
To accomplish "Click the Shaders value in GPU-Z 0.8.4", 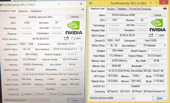I will pos(118,50).
